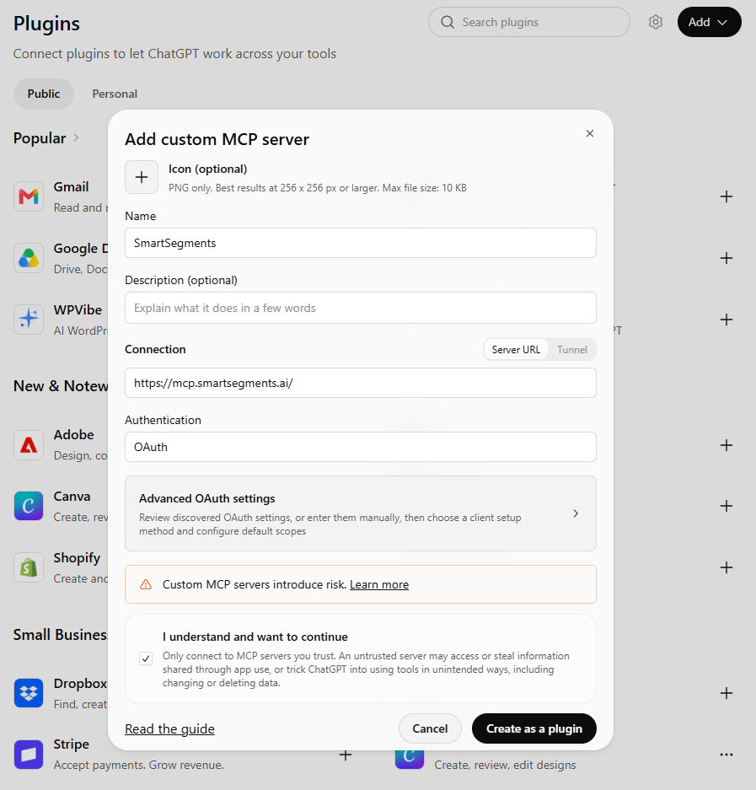Viewport: 756px width, 790px height.
Task: Select Server URL connection mode
Action: (x=516, y=350)
